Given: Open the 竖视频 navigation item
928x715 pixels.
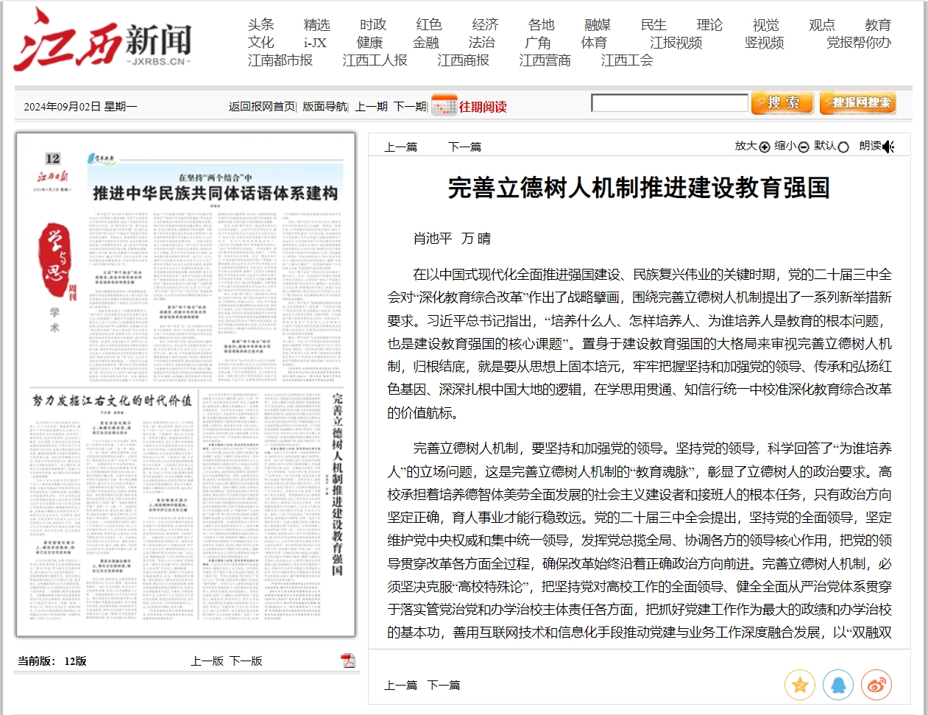Looking at the screenshot, I should tap(764, 43).
